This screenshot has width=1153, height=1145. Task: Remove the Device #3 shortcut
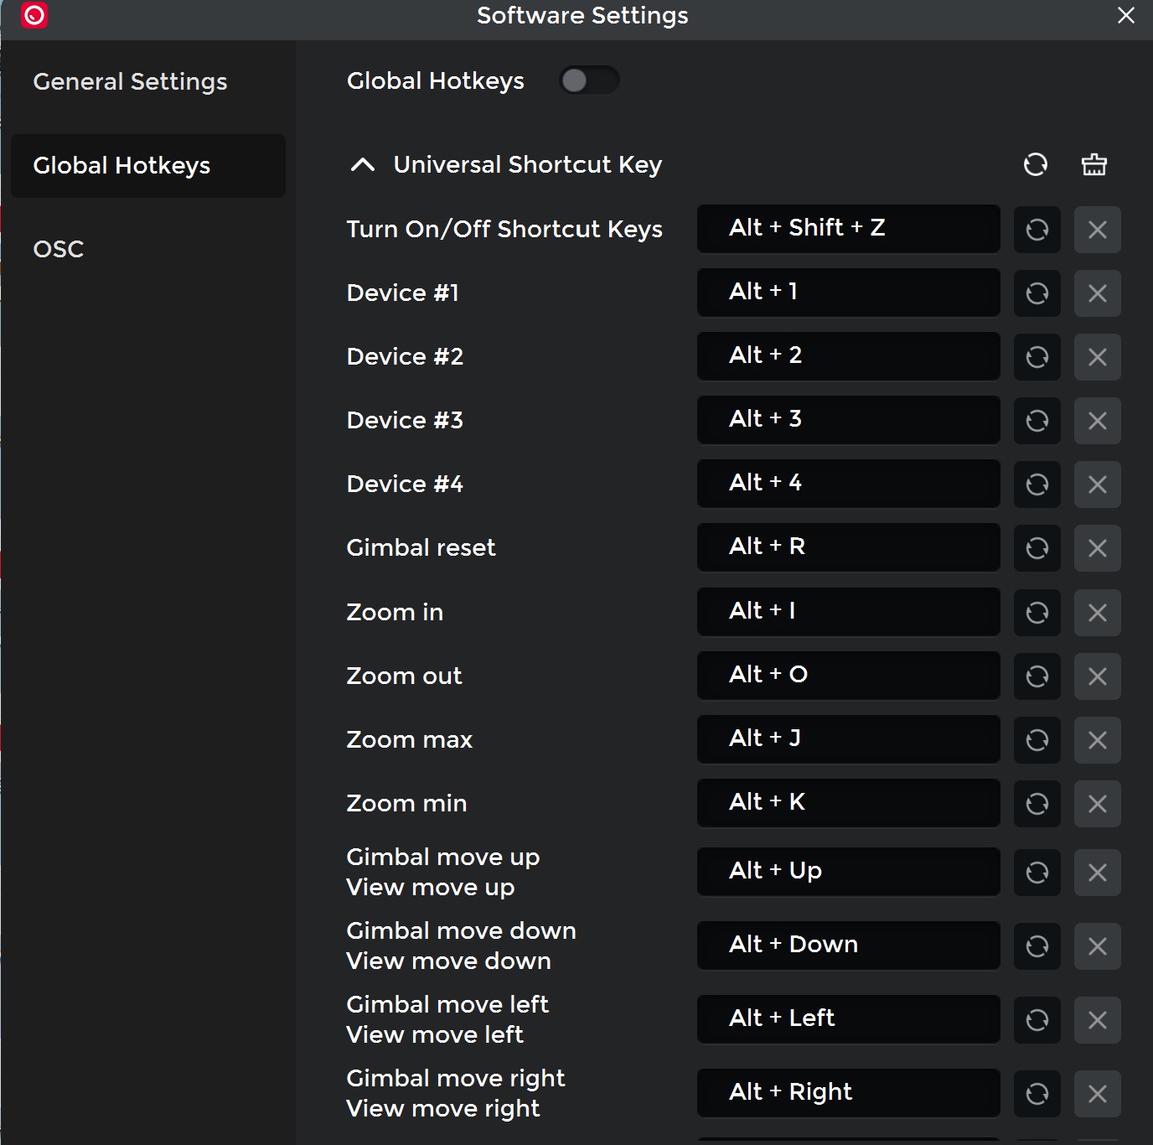click(1097, 421)
